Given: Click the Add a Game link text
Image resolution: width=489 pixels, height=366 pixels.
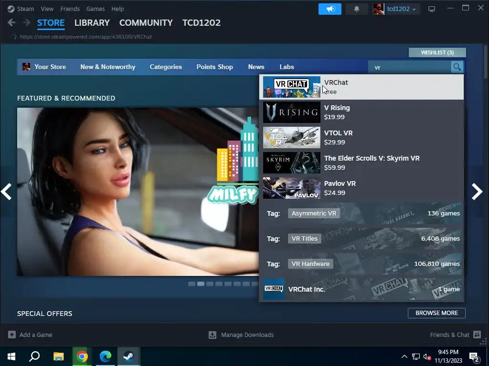Looking at the screenshot, I should coord(36,335).
